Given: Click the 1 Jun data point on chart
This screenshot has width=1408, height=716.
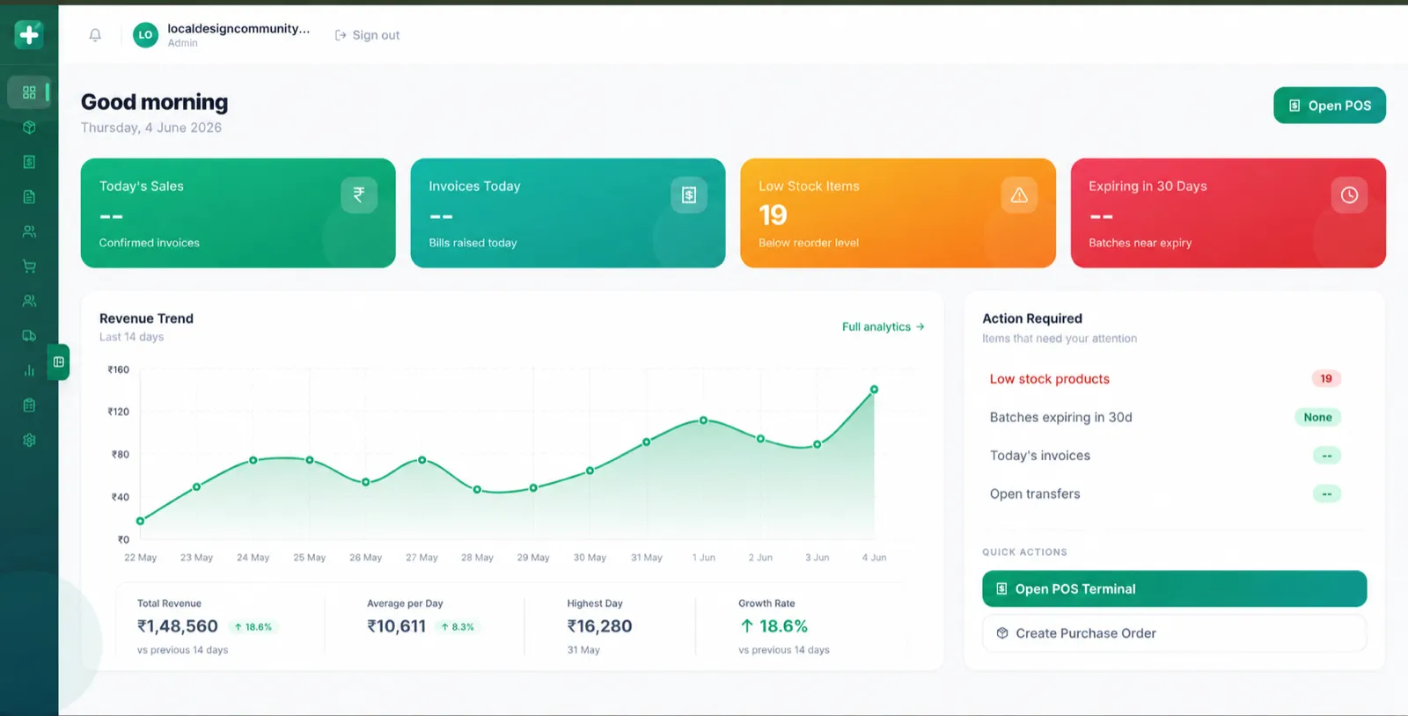Looking at the screenshot, I should pos(703,420).
